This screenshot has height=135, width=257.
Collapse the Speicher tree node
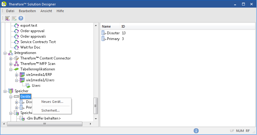click(5, 91)
